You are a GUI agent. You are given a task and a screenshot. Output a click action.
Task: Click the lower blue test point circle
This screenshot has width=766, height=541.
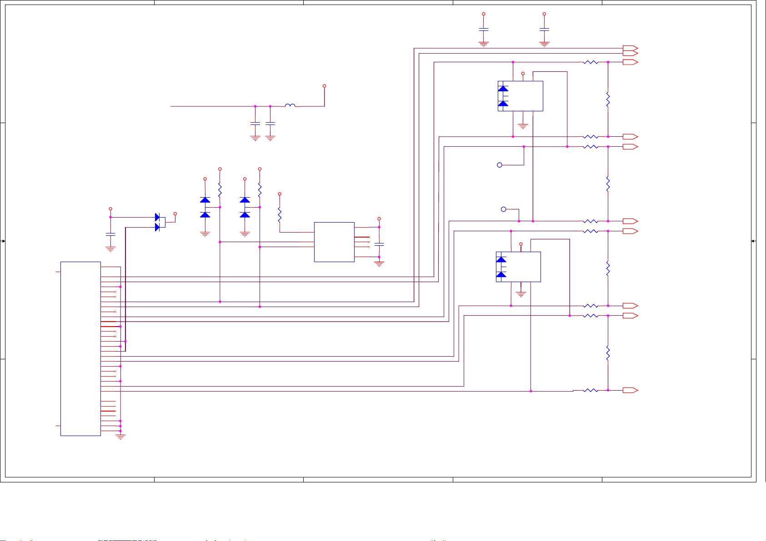click(503, 209)
